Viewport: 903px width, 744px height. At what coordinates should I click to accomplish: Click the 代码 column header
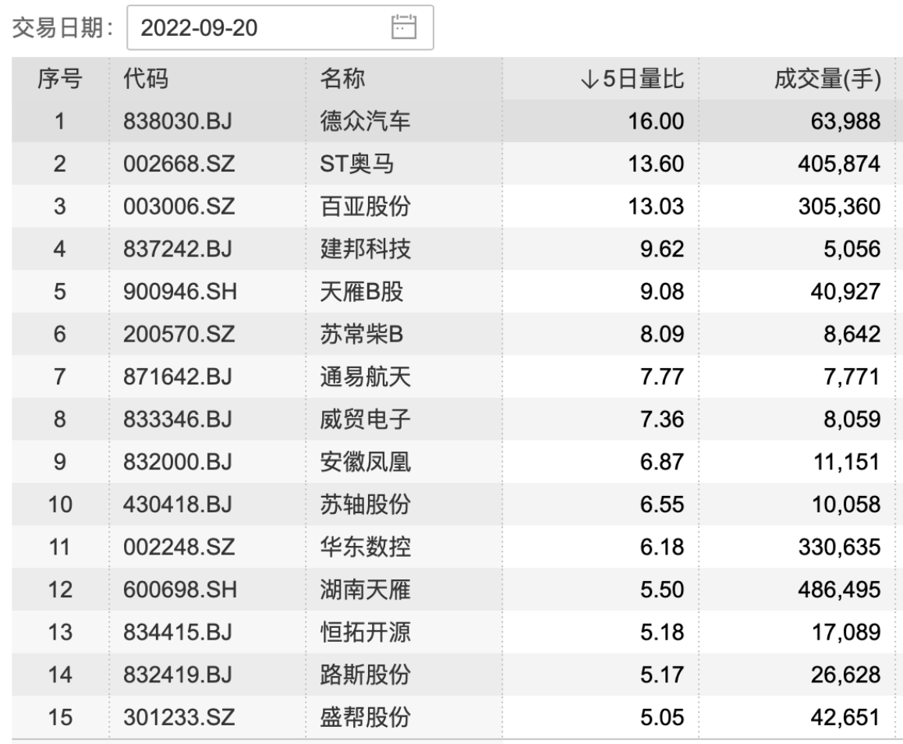click(146, 78)
